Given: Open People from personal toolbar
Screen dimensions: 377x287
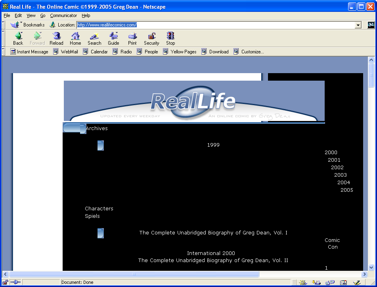Looking at the screenshot, I should point(147,51).
